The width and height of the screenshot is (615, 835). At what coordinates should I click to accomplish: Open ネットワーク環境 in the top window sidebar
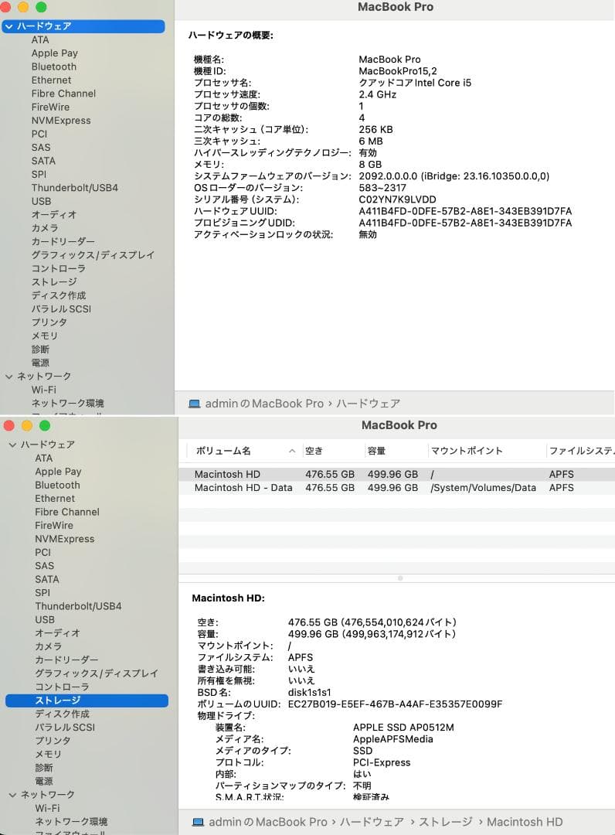(67, 403)
